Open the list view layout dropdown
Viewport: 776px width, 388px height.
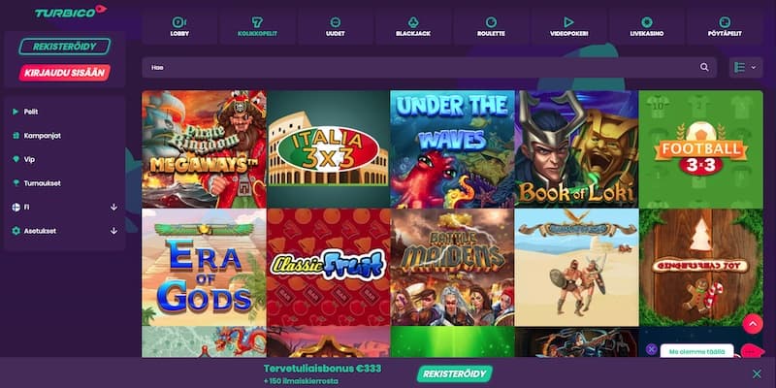pos(746,67)
